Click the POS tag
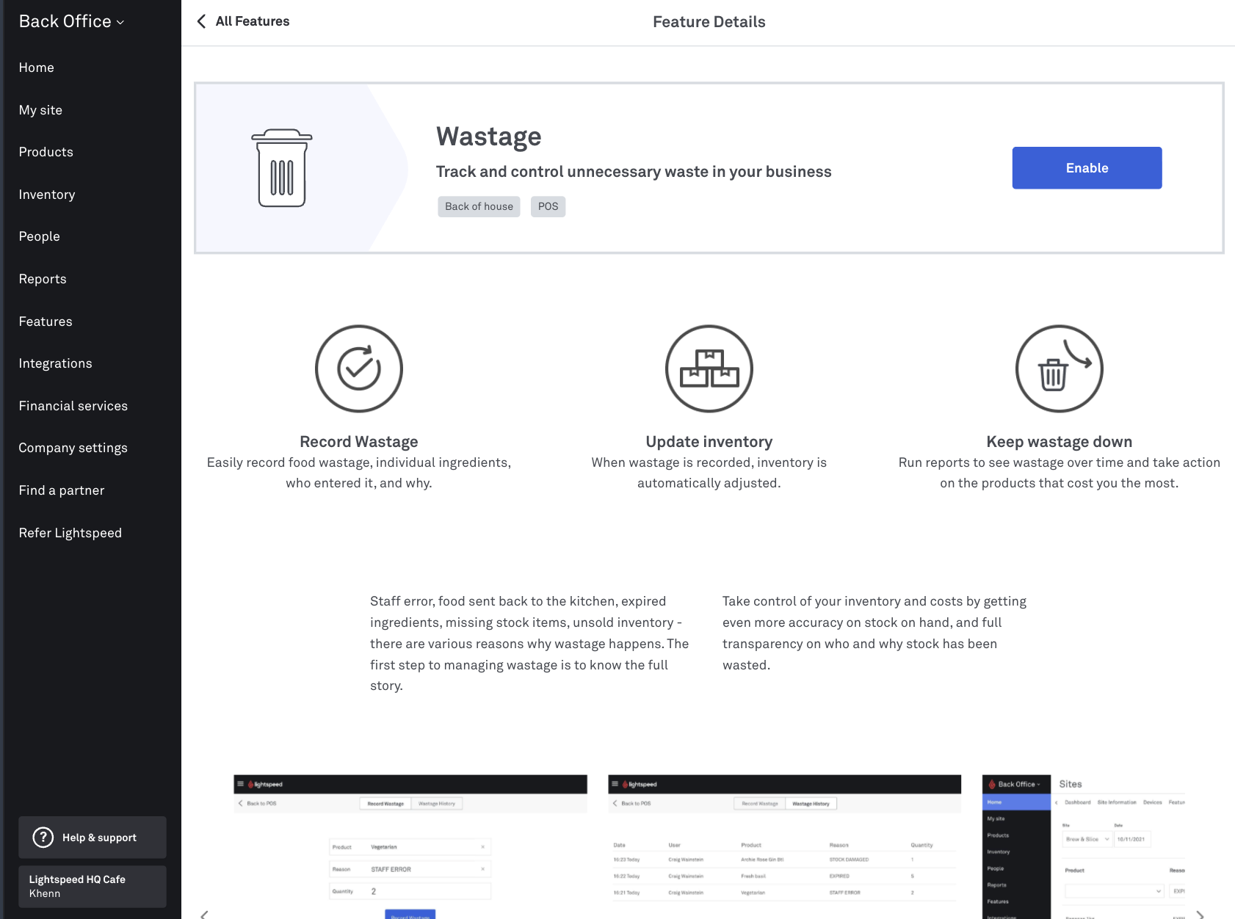1235x919 pixels. [x=548, y=206]
